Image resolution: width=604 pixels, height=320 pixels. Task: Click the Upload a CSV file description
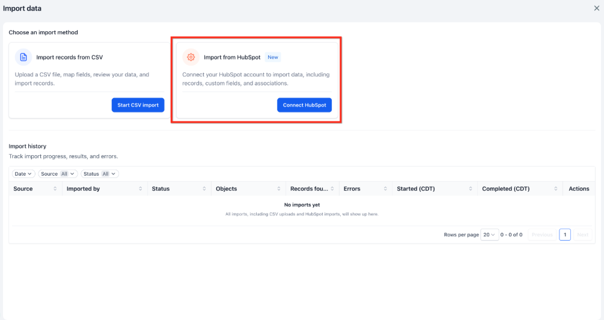(x=82, y=79)
